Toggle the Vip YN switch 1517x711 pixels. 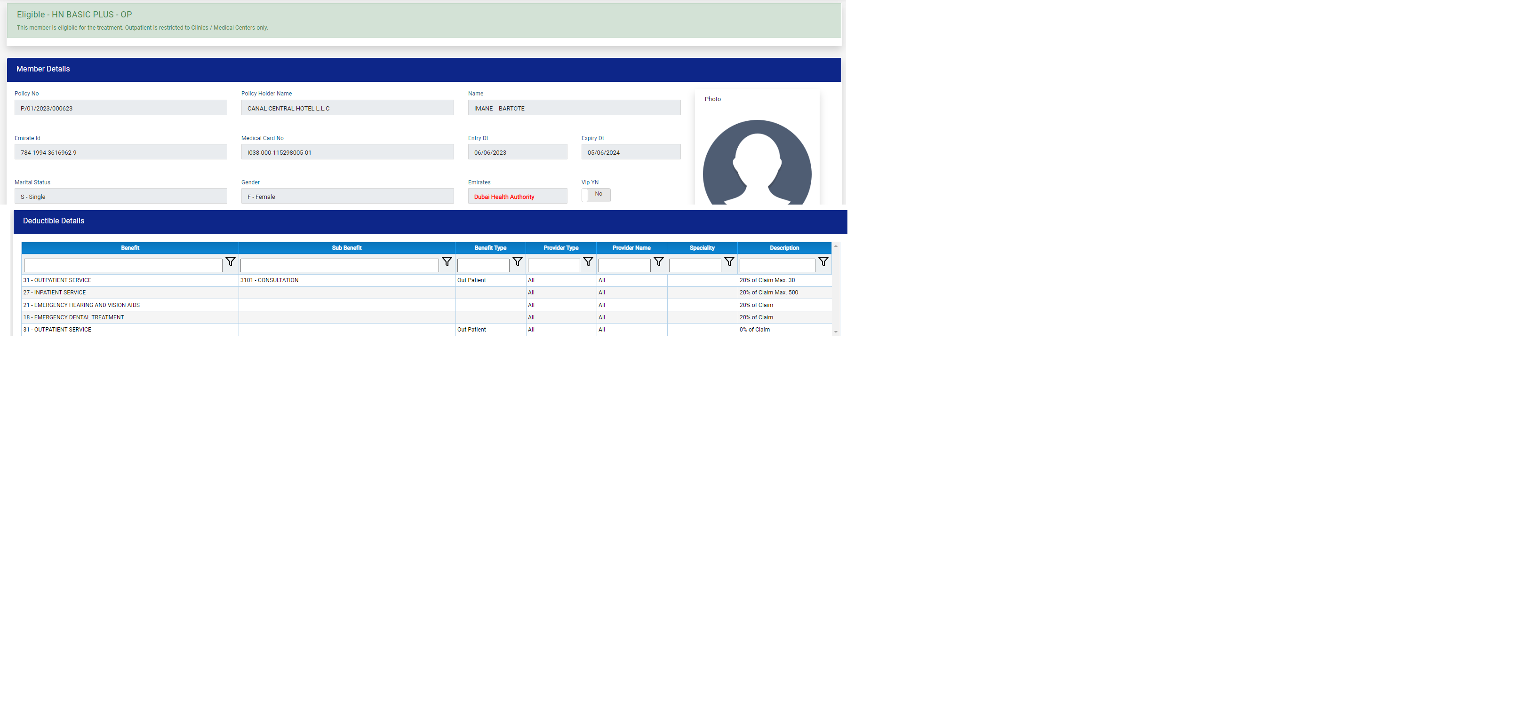[x=595, y=195]
